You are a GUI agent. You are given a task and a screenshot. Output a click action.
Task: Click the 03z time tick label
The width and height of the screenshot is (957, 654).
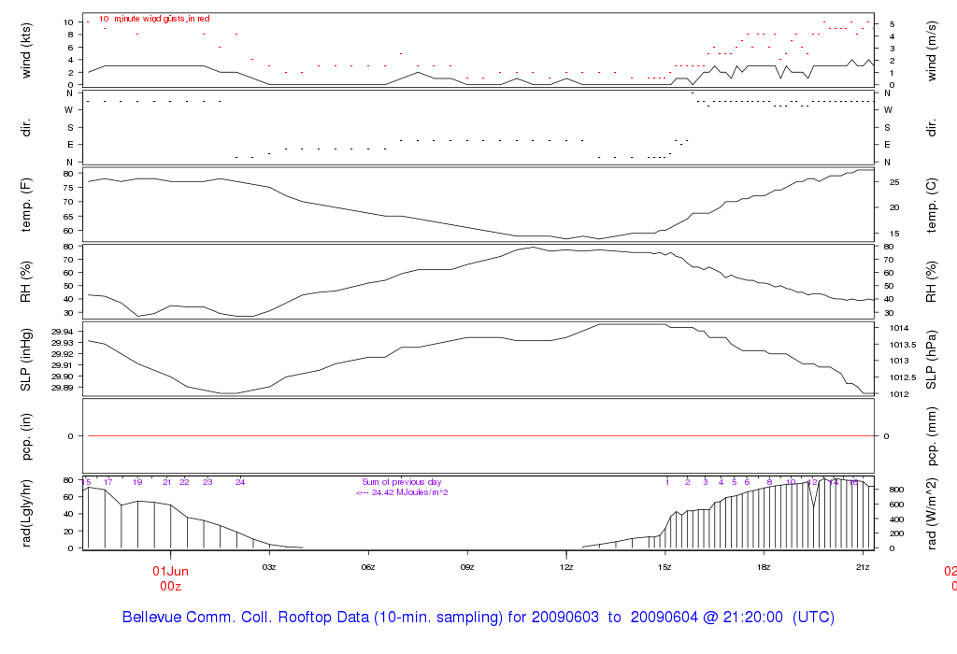[269, 567]
